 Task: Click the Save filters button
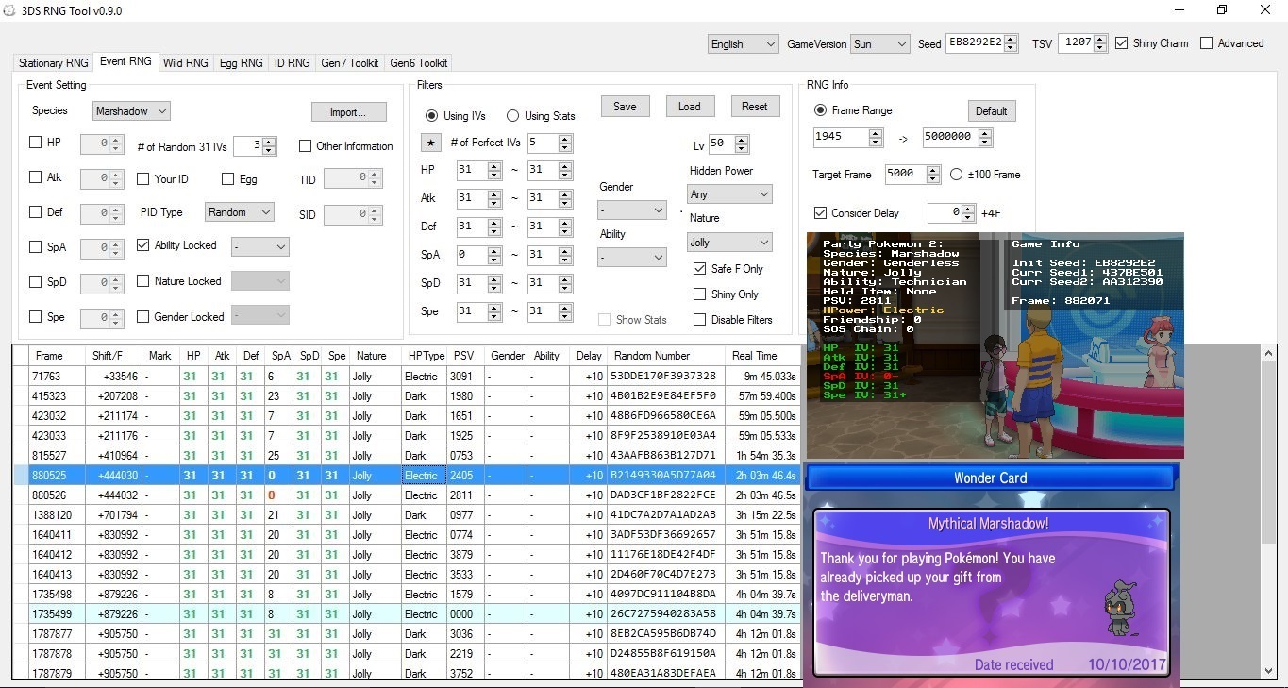[x=625, y=106]
